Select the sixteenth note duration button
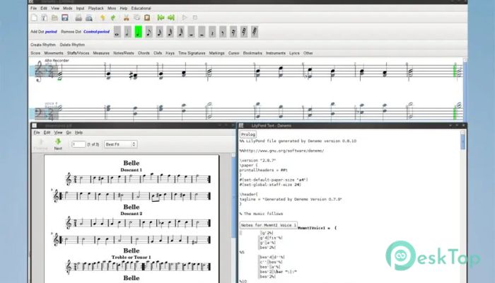Screen dimensions: 495x283 pos(159,32)
